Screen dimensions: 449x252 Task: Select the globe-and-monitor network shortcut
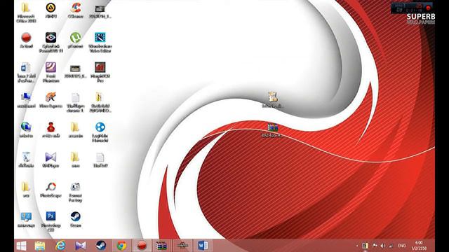click(x=26, y=130)
